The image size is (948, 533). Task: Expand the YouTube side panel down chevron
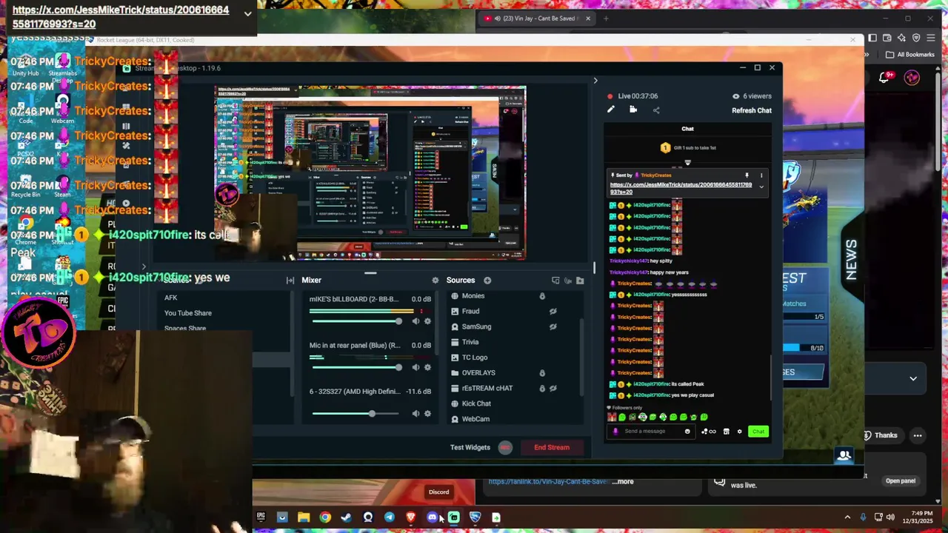(x=913, y=378)
